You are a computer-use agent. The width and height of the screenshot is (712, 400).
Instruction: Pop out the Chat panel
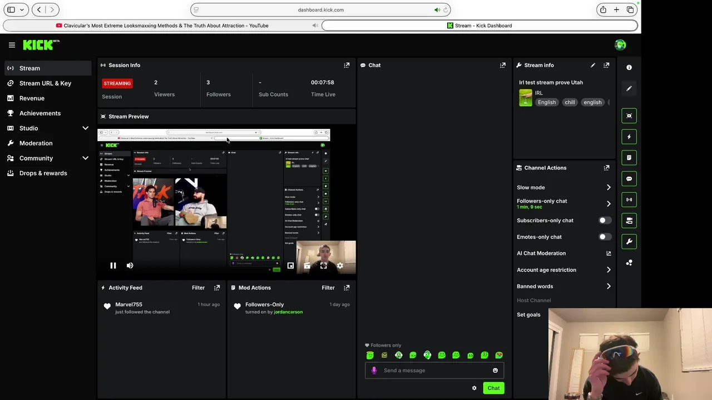[502, 65]
